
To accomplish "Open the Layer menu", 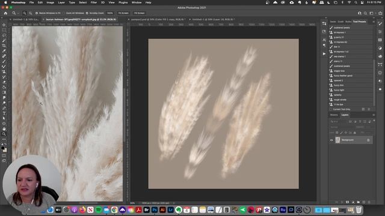I will 61,2.
